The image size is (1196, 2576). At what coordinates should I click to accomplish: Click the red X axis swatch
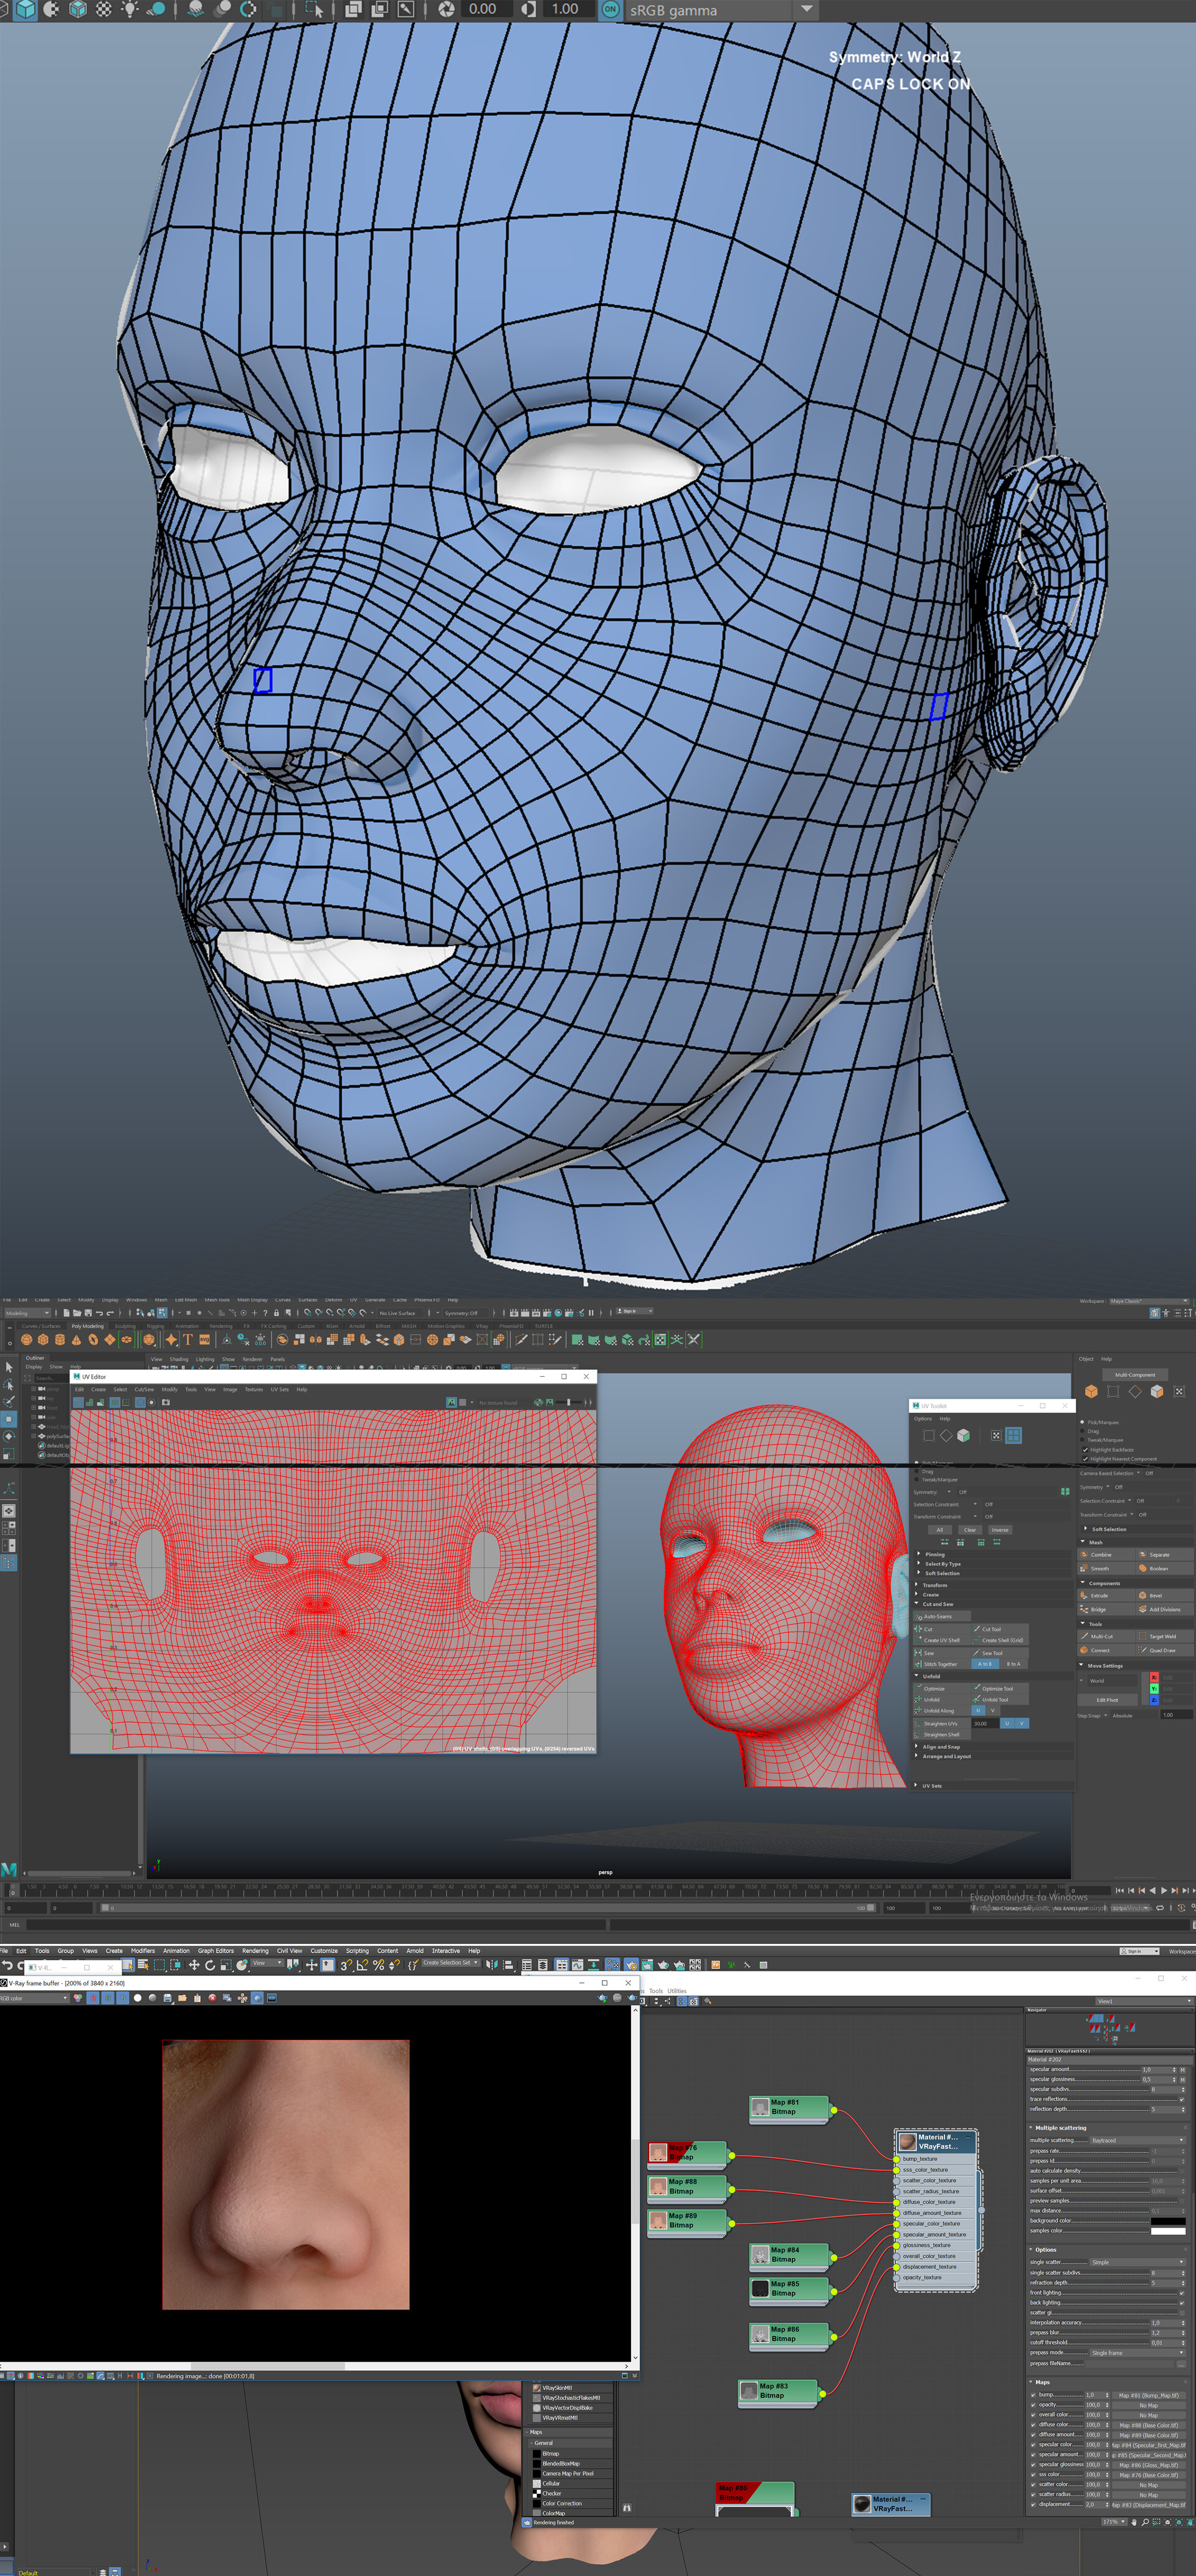point(1153,1677)
